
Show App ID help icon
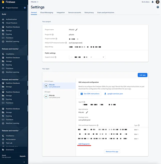(x=84, y=102)
